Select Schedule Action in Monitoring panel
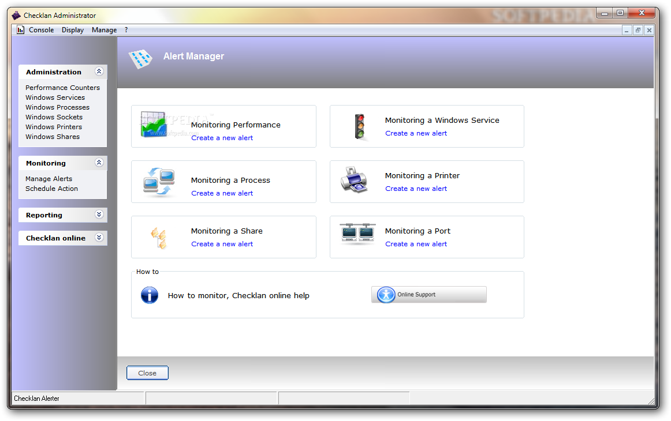Image resolution: width=671 pixels, height=421 pixels. coord(52,189)
